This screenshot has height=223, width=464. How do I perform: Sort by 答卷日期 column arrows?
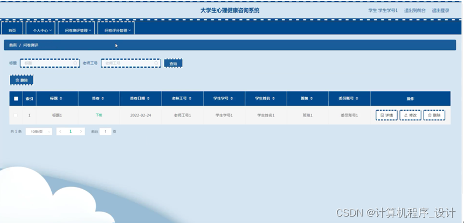148,98
